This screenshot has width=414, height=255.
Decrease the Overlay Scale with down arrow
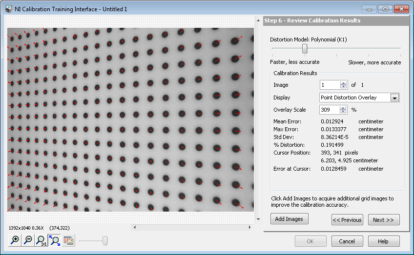click(x=343, y=112)
